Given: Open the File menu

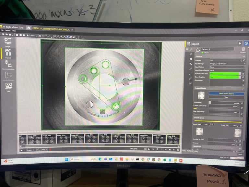Looking at the screenshot, I should click(2, 30).
